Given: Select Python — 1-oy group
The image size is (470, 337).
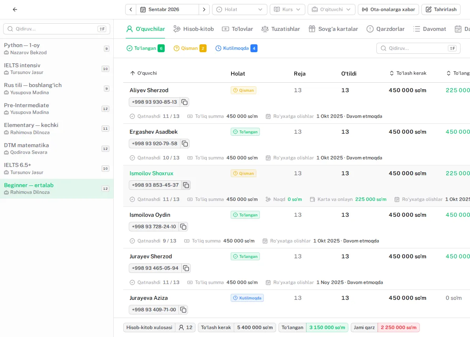Looking at the screenshot, I should [56, 49].
